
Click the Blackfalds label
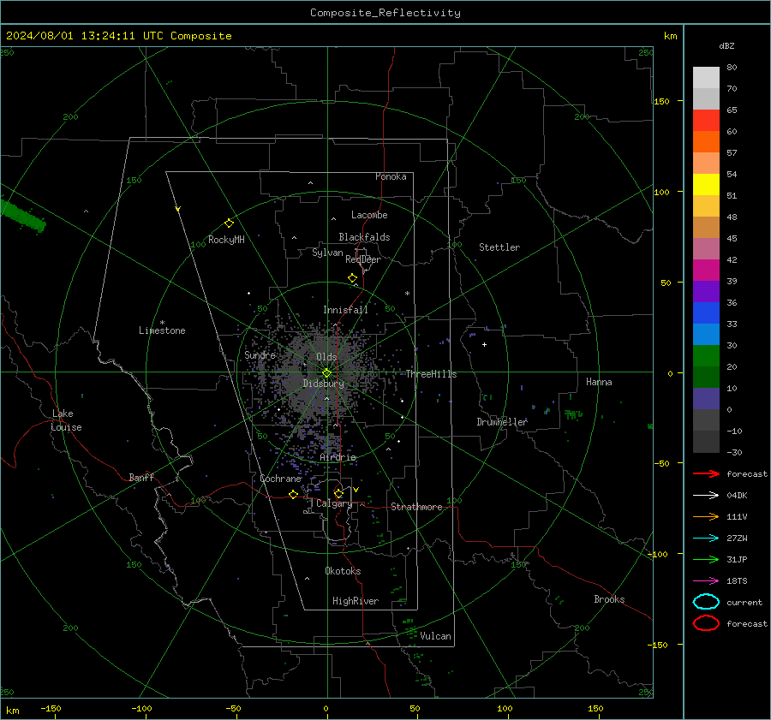point(364,237)
